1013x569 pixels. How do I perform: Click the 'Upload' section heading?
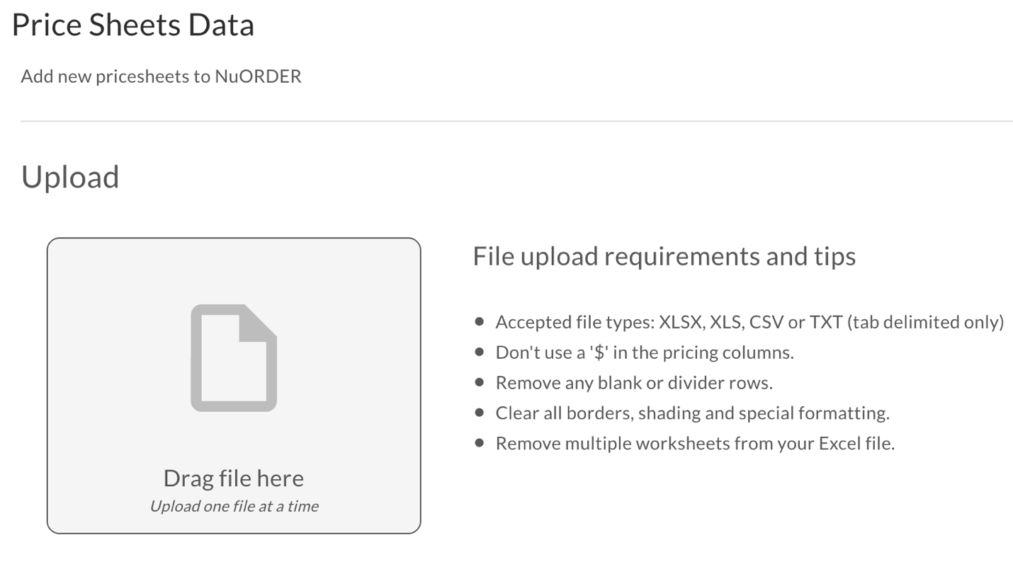pyautogui.click(x=70, y=177)
